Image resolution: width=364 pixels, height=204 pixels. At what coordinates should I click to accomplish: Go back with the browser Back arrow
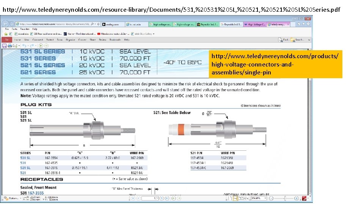(5, 24)
